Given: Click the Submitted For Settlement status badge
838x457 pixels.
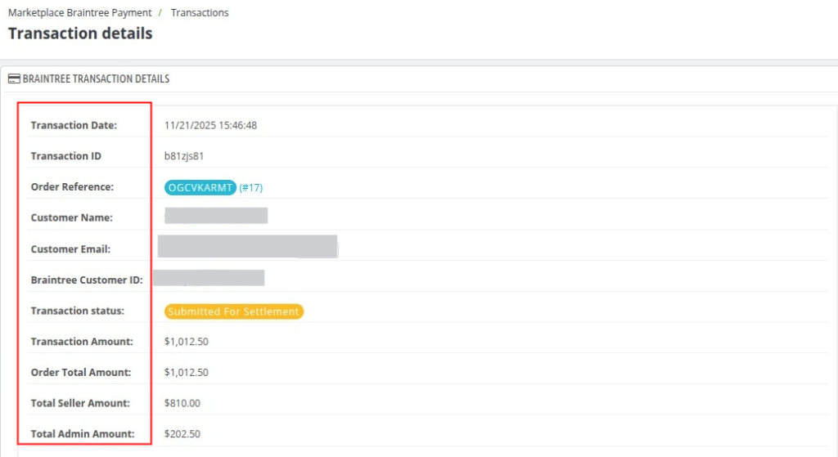Looking at the screenshot, I should (233, 311).
